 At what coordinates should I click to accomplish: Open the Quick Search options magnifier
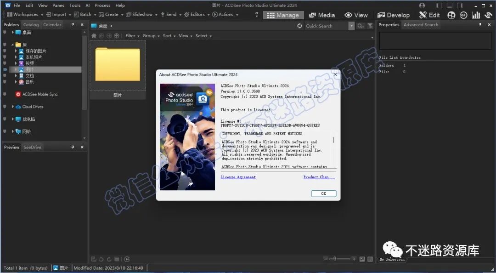click(x=361, y=26)
